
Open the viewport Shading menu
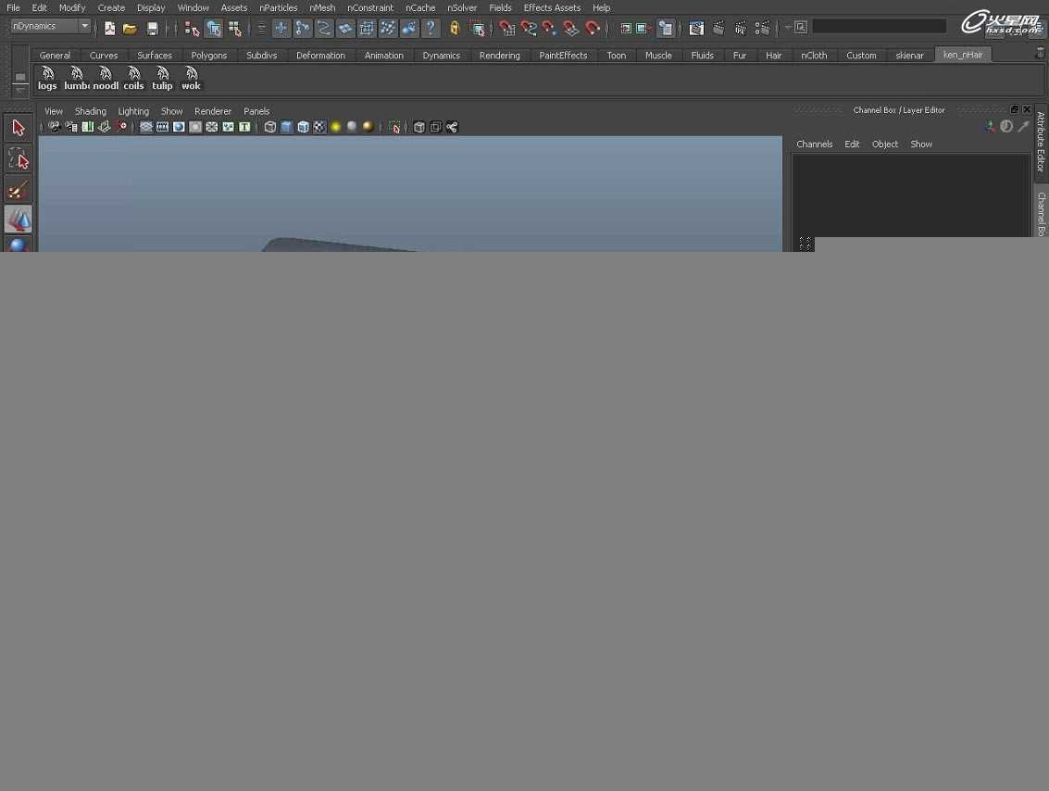click(x=91, y=111)
